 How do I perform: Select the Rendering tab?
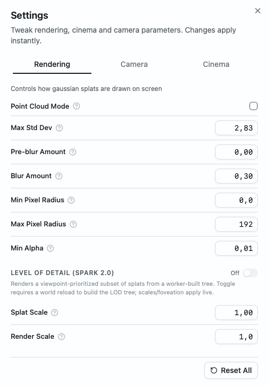coord(52,64)
